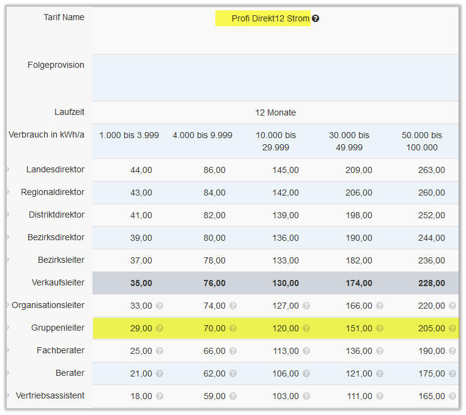
Task: Click help icon beside Fachberater 66,00
Action: tap(233, 351)
